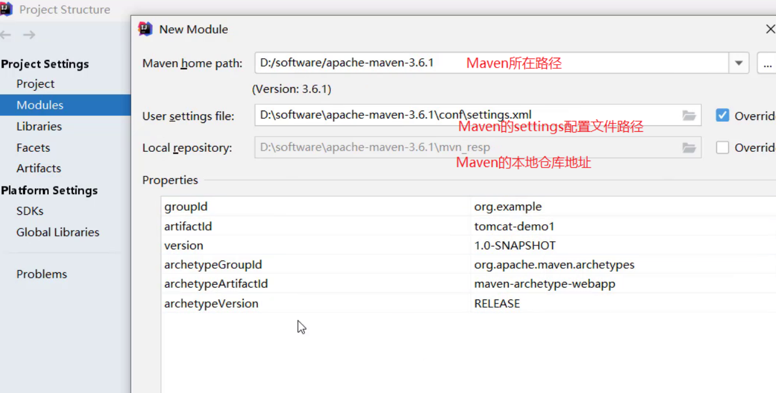Select Project in Project Settings
This screenshot has width=776, height=393.
(x=35, y=84)
